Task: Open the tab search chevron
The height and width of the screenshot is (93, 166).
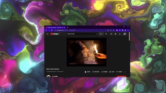Action: click(x=116, y=27)
